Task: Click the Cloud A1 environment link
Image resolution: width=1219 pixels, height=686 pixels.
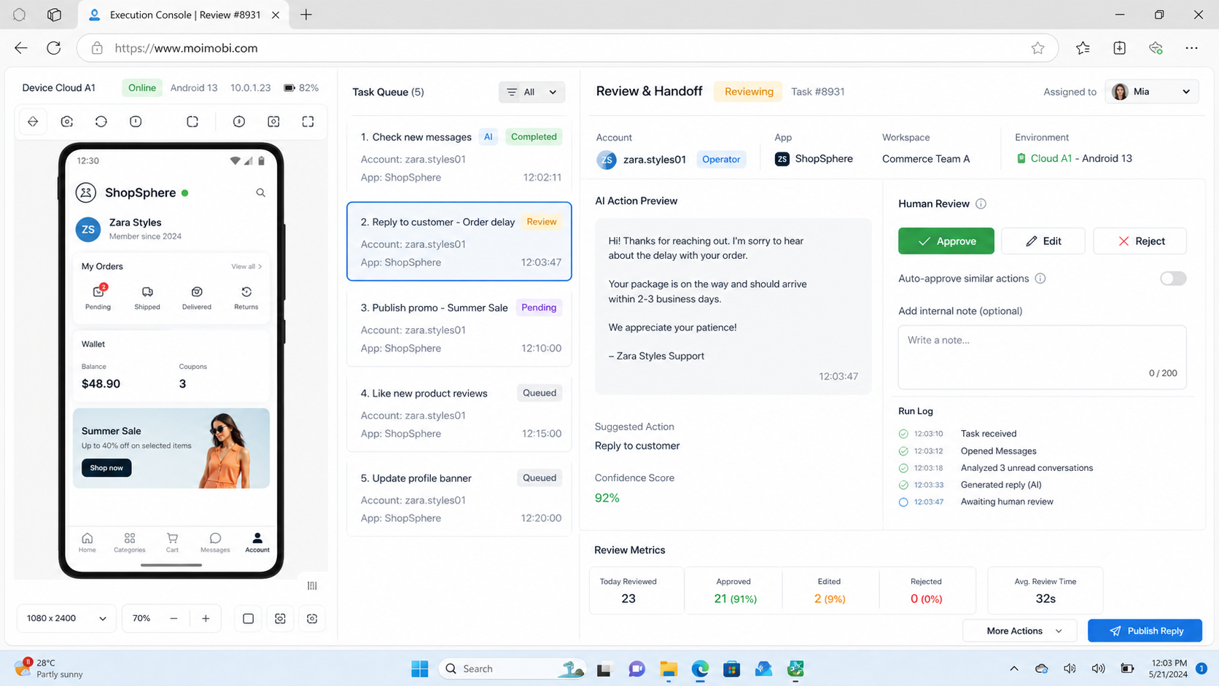Action: click(x=1051, y=159)
